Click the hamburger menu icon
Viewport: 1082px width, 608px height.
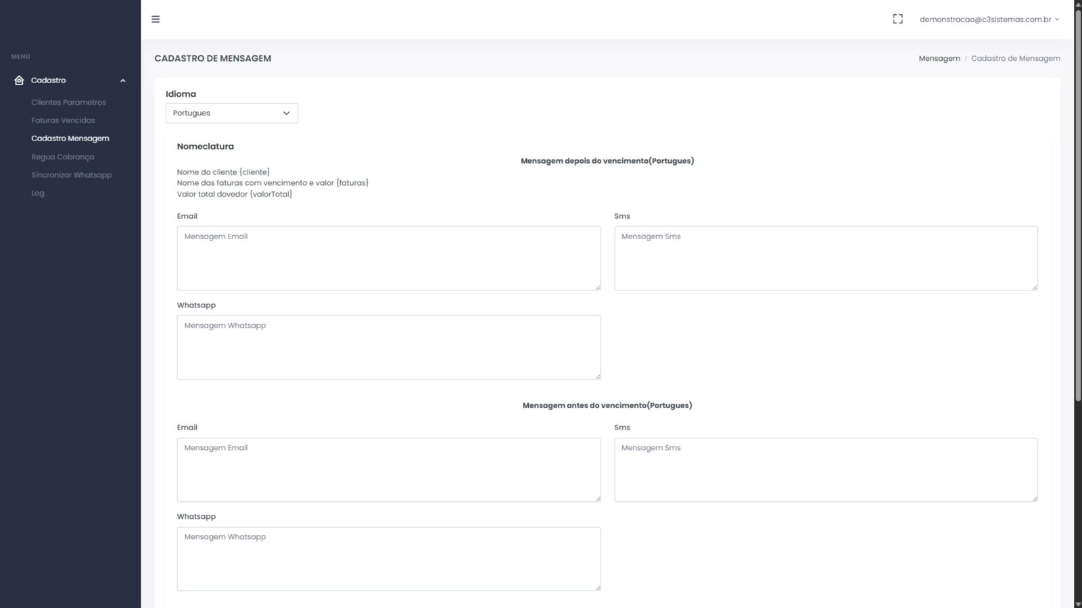156,20
